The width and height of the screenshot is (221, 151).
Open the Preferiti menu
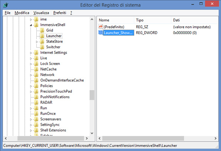click(x=60, y=13)
